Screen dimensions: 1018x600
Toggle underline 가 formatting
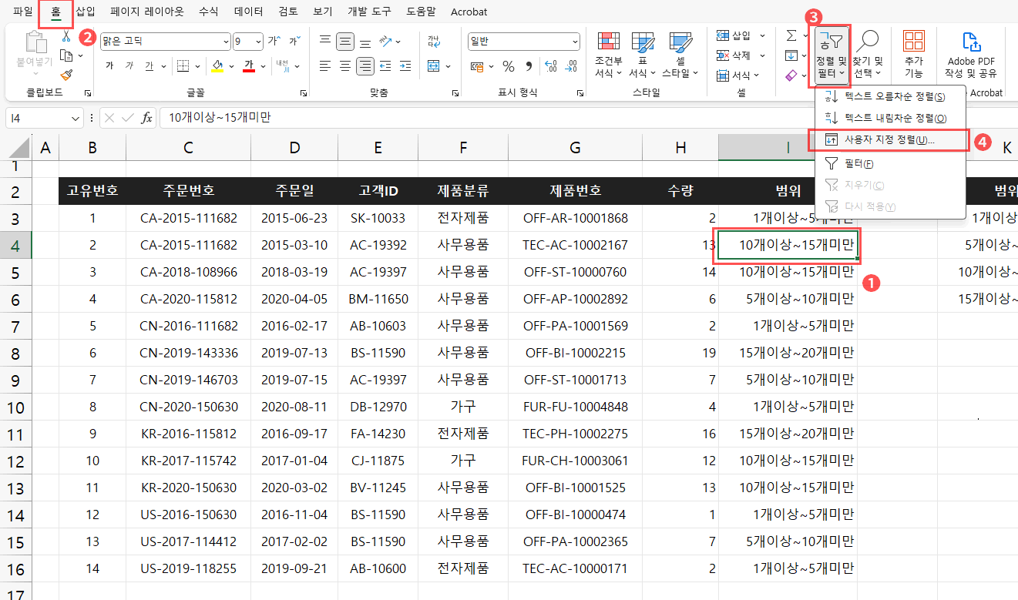[150, 66]
